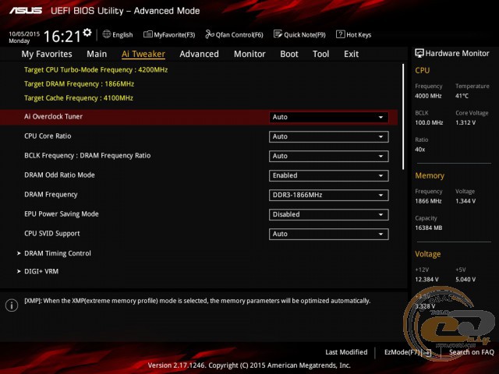
Task: Select the CPU Core Ratio label
Action: click(48, 136)
